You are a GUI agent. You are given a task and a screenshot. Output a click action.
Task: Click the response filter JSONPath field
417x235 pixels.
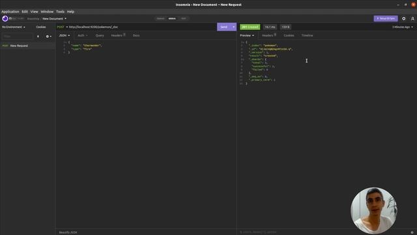(323, 232)
